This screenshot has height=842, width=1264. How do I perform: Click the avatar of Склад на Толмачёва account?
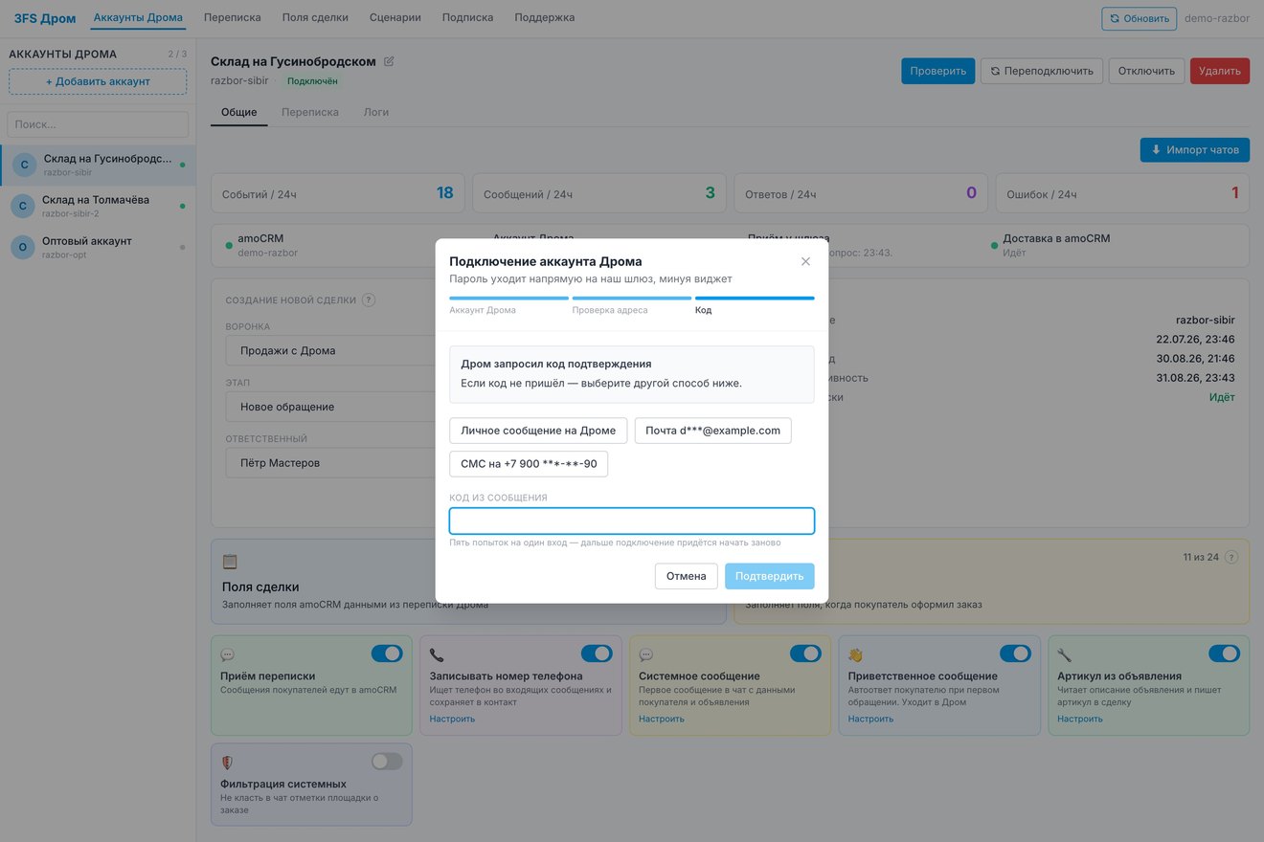(24, 206)
